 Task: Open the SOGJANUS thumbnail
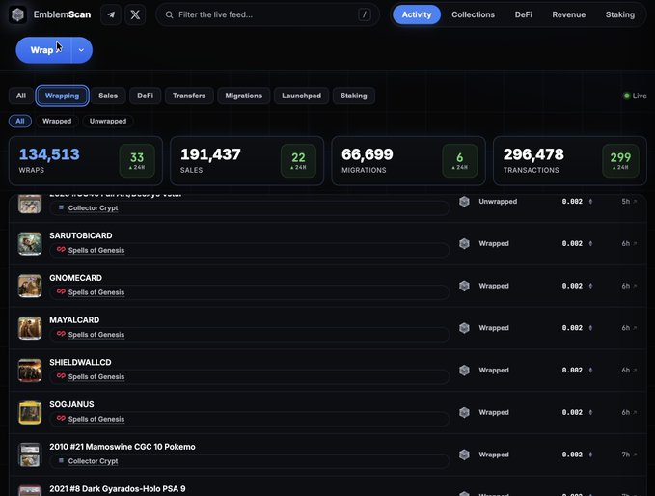(30, 412)
